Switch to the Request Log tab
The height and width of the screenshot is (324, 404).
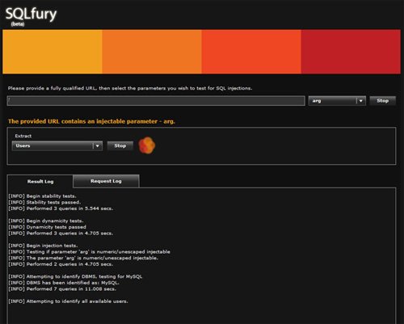coord(106,181)
